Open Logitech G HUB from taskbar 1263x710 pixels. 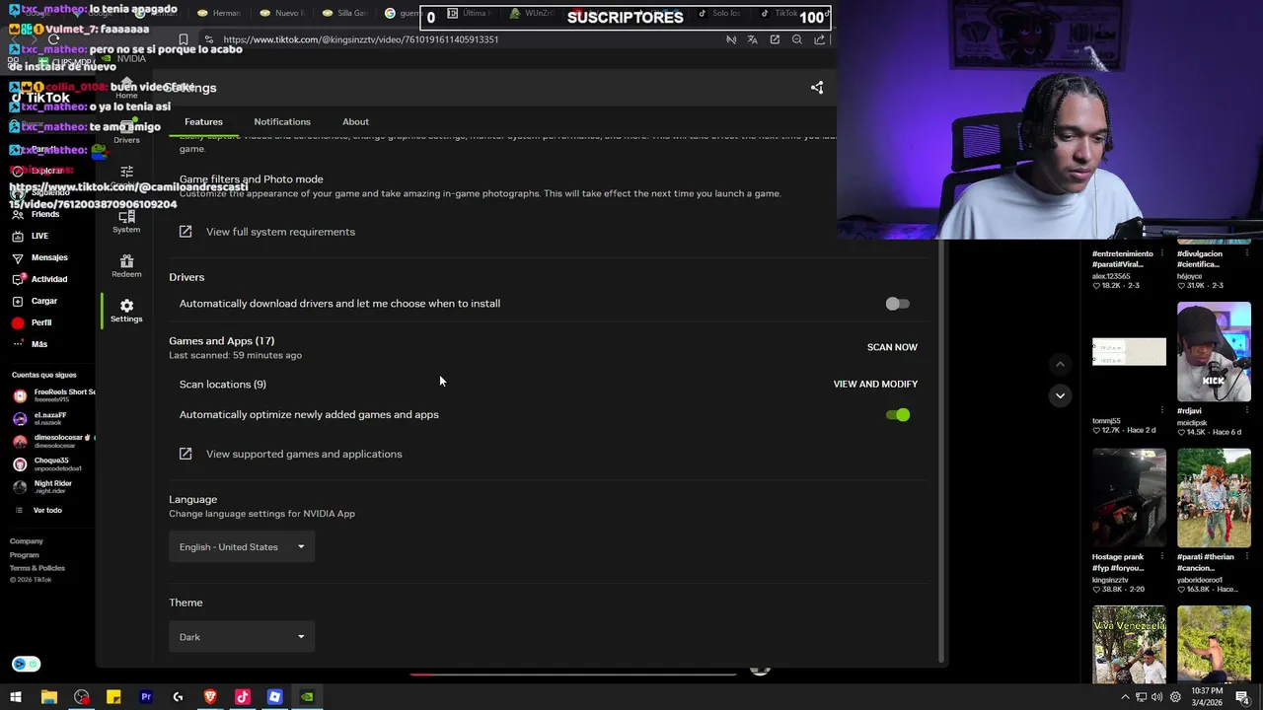tap(178, 697)
